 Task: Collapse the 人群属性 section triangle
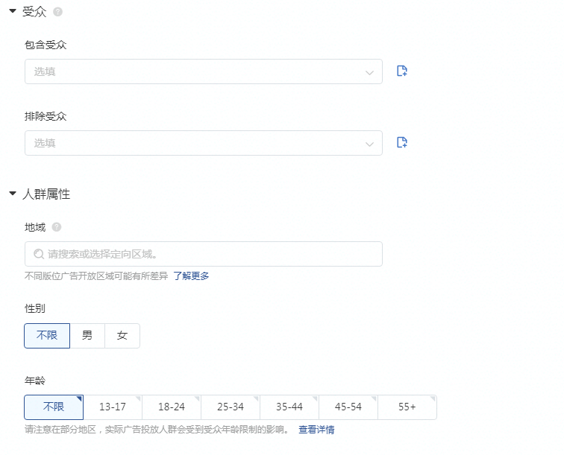[x=13, y=194]
